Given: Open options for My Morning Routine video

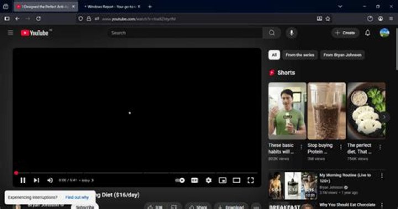Looking at the screenshot, I should point(382,176).
